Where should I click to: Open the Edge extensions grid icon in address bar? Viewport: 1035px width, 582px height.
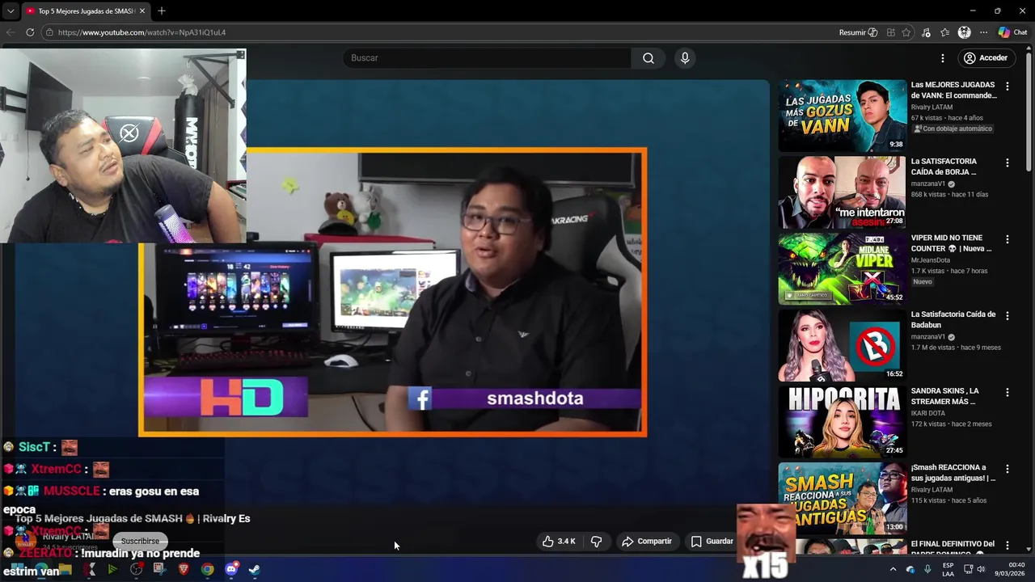(890, 32)
